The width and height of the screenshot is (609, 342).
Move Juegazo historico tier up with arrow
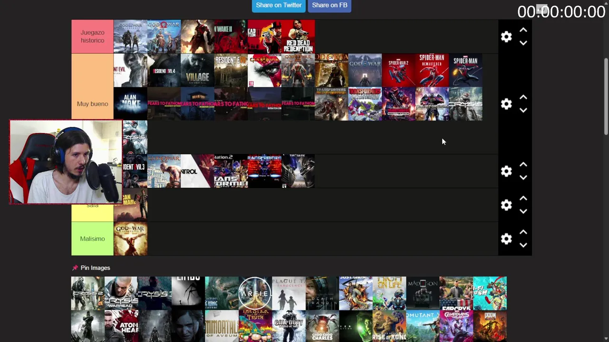click(x=523, y=30)
